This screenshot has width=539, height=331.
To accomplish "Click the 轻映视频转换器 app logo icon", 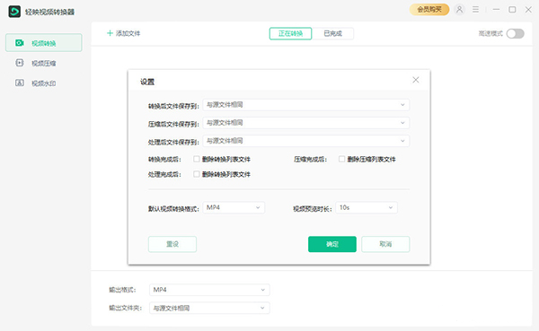I will click(14, 12).
